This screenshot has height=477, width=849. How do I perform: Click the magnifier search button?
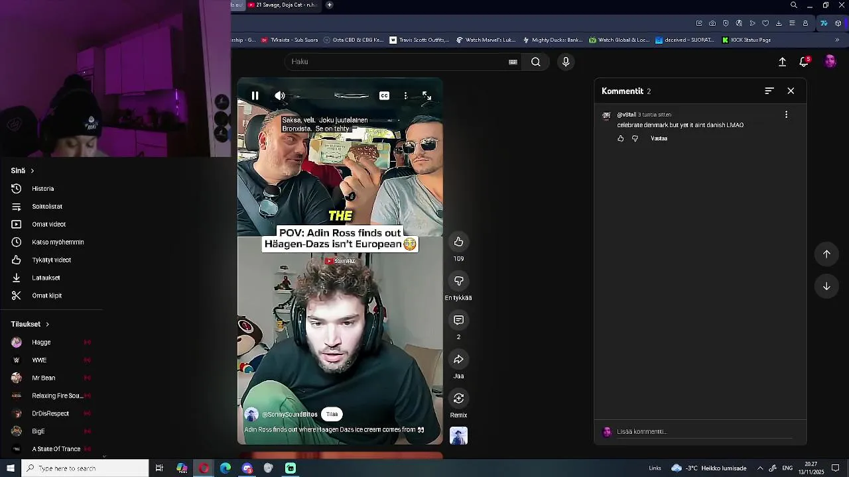pos(535,62)
